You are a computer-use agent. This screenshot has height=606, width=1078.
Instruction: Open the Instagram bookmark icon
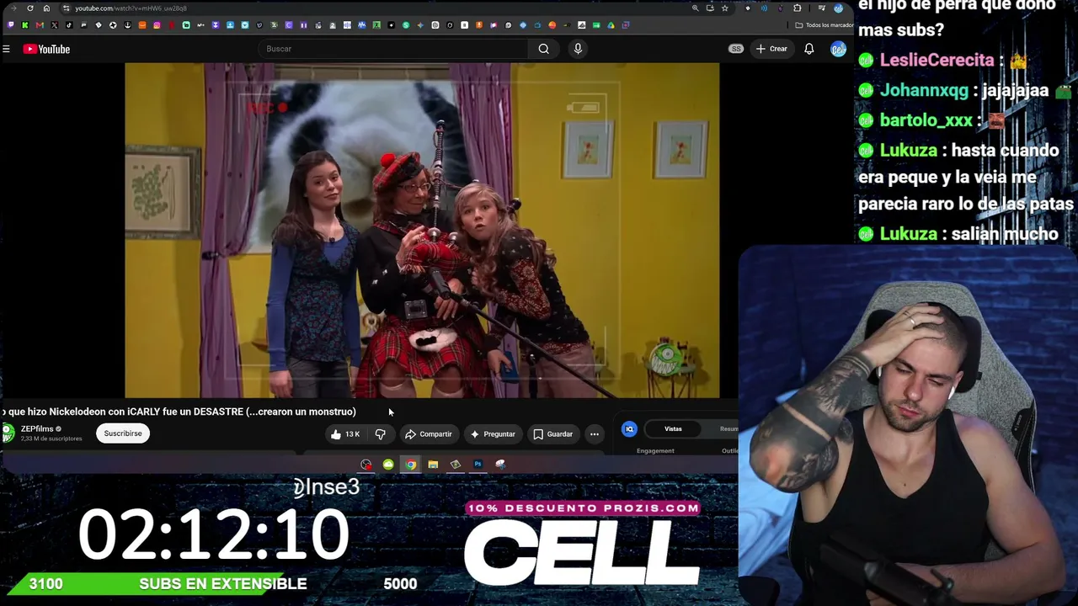(157, 25)
